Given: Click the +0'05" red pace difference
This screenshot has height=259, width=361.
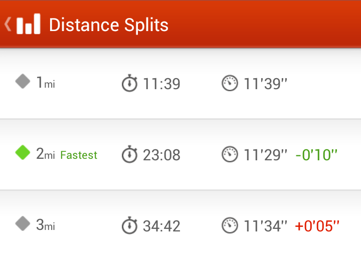Looking at the screenshot, I should pos(317,226).
